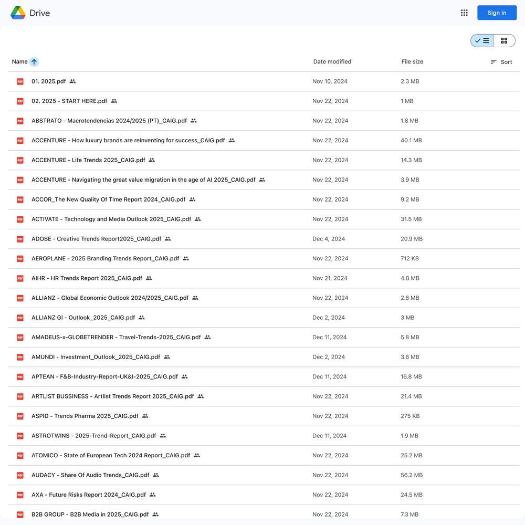Click PDF icon of ACCENTURE luxury brands file
525x525 pixels.
coord(20,141)
